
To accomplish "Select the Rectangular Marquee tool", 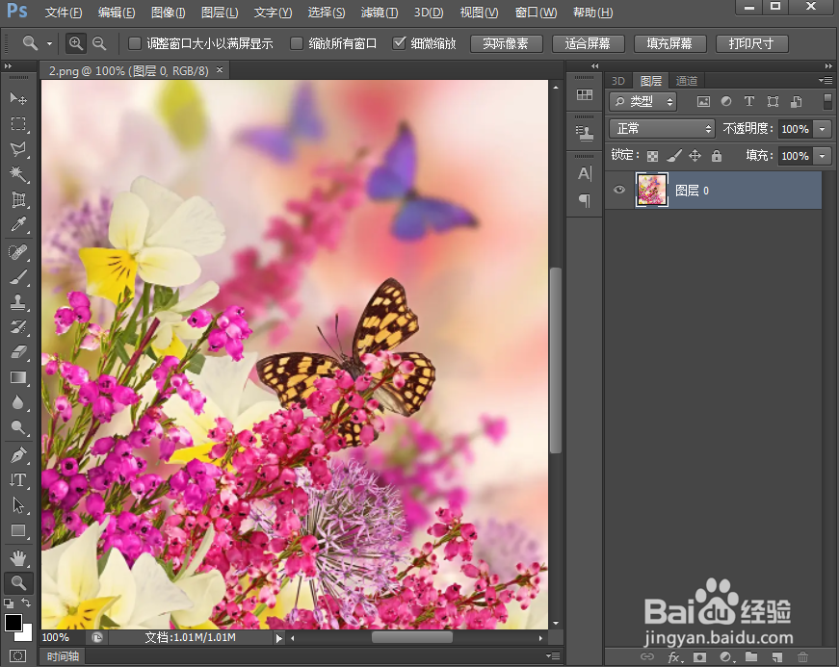I will (x=18, y=124).
